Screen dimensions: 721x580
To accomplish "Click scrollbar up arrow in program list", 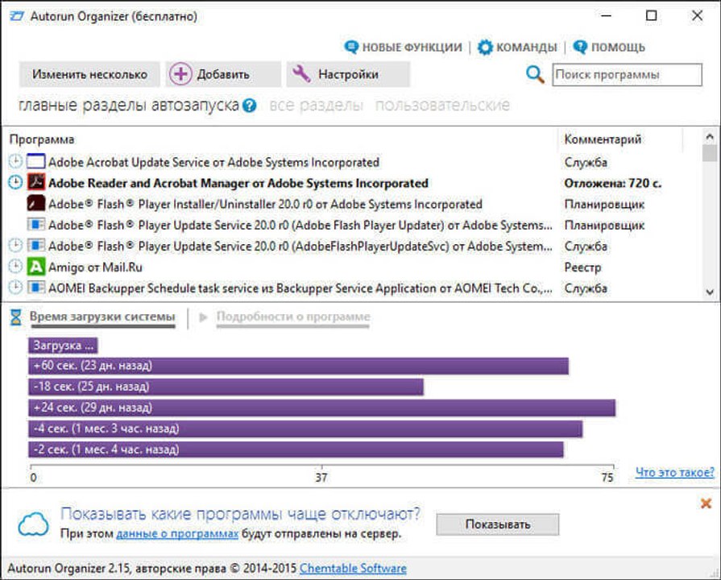I will tap(710, 136).
